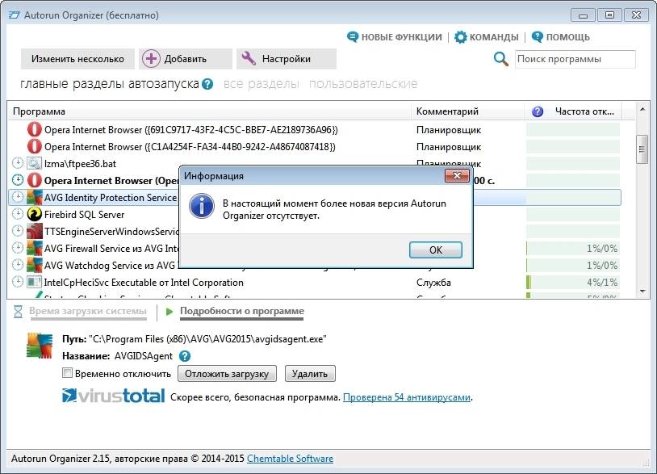Click the scrollbar's down arrow
This screenshot has width=657, height=474.
click(x=642, y=291)
